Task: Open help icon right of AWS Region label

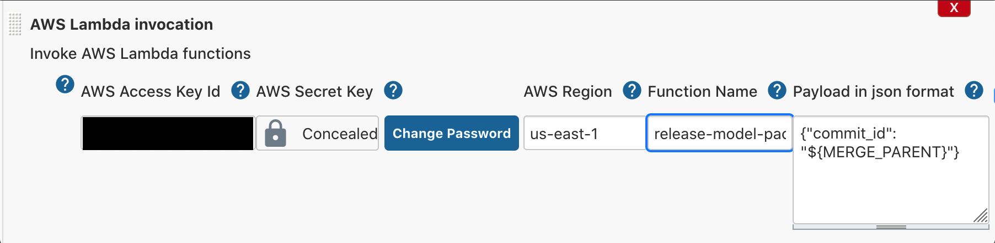Action: pos(632,90)
